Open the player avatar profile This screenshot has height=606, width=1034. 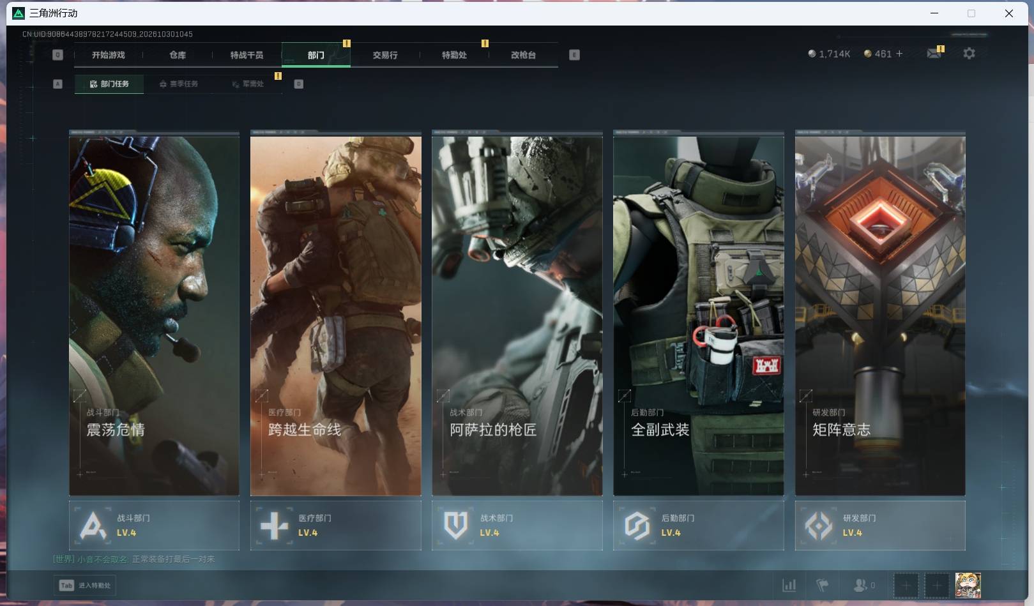click(x=968, y=585)
